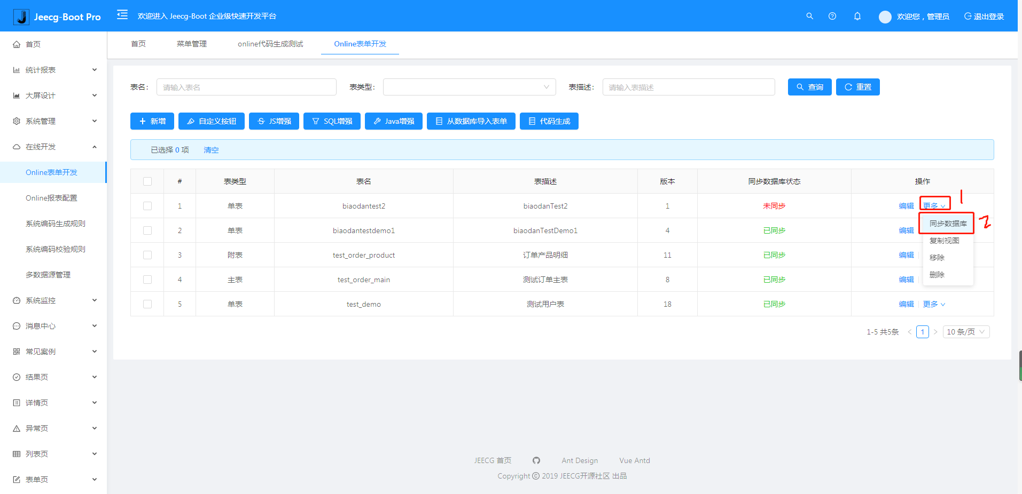Focus the 表描述 input field

pyautogui.click(x=689, y=87)
